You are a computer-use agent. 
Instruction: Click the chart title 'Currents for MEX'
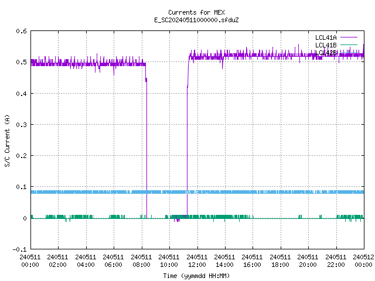click(x=196, y=12)
